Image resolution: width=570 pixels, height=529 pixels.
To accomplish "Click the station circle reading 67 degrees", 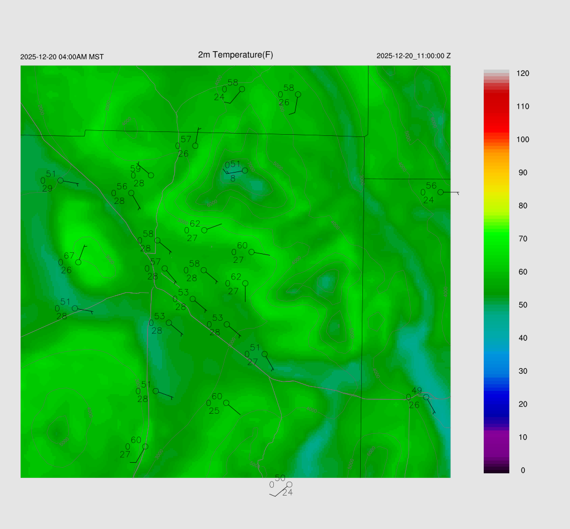I will [78, 262].
